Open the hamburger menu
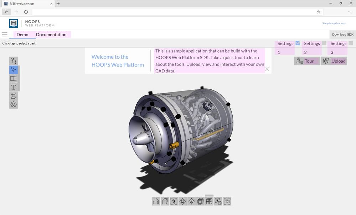356x215 pixels. 5,35
